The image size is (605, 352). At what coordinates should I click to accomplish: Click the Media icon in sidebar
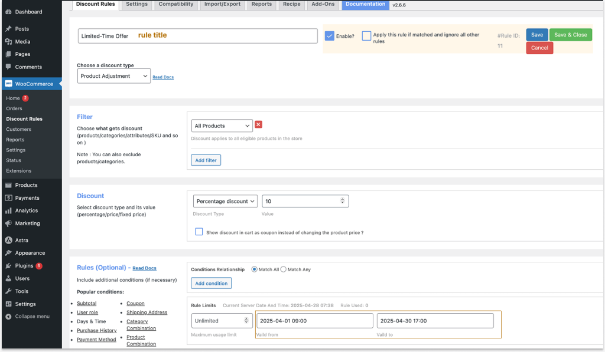(x=8, y=42)
